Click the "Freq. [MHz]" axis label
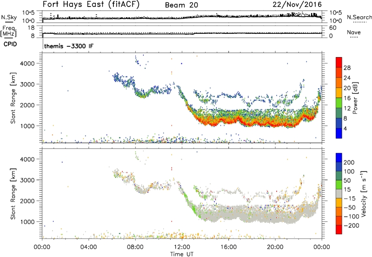 [x=9, y=32]
